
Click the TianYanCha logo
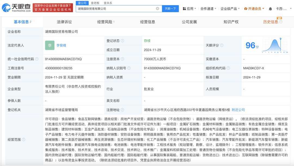(x=16, y=8)
